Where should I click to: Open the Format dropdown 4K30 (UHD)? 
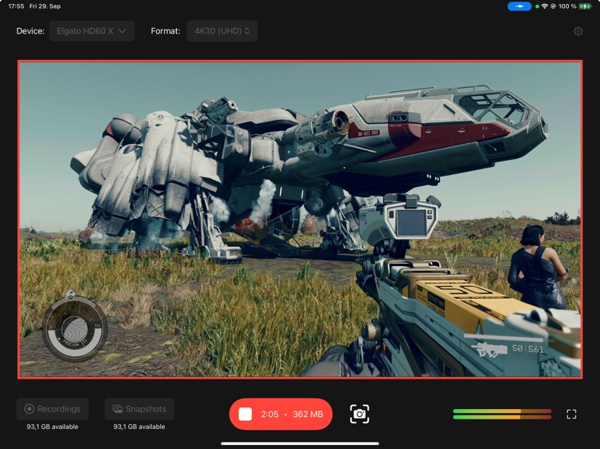coord(222,31)
